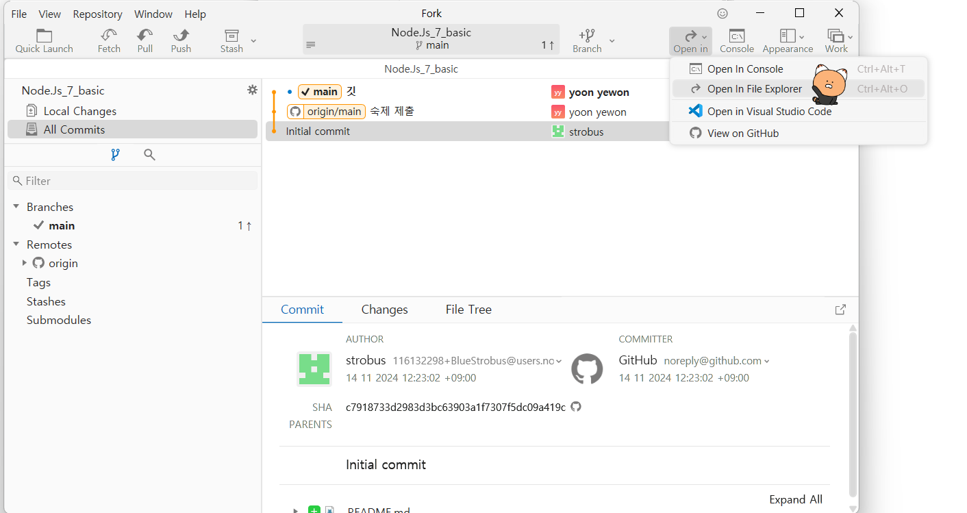Switch to the File Tree tab
967x513 pixels.
[x=468, y=310]
